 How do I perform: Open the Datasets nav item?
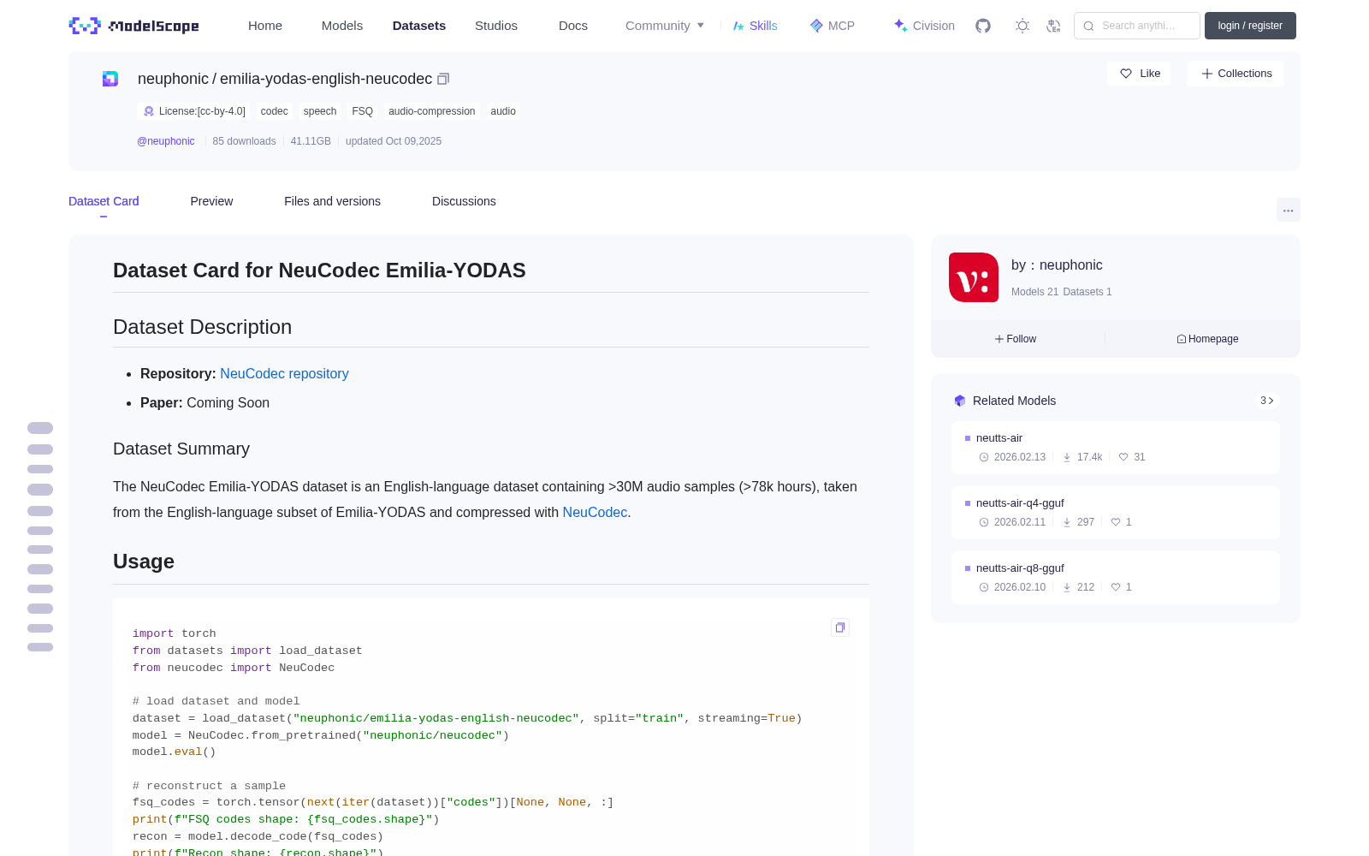pos(419,26)
